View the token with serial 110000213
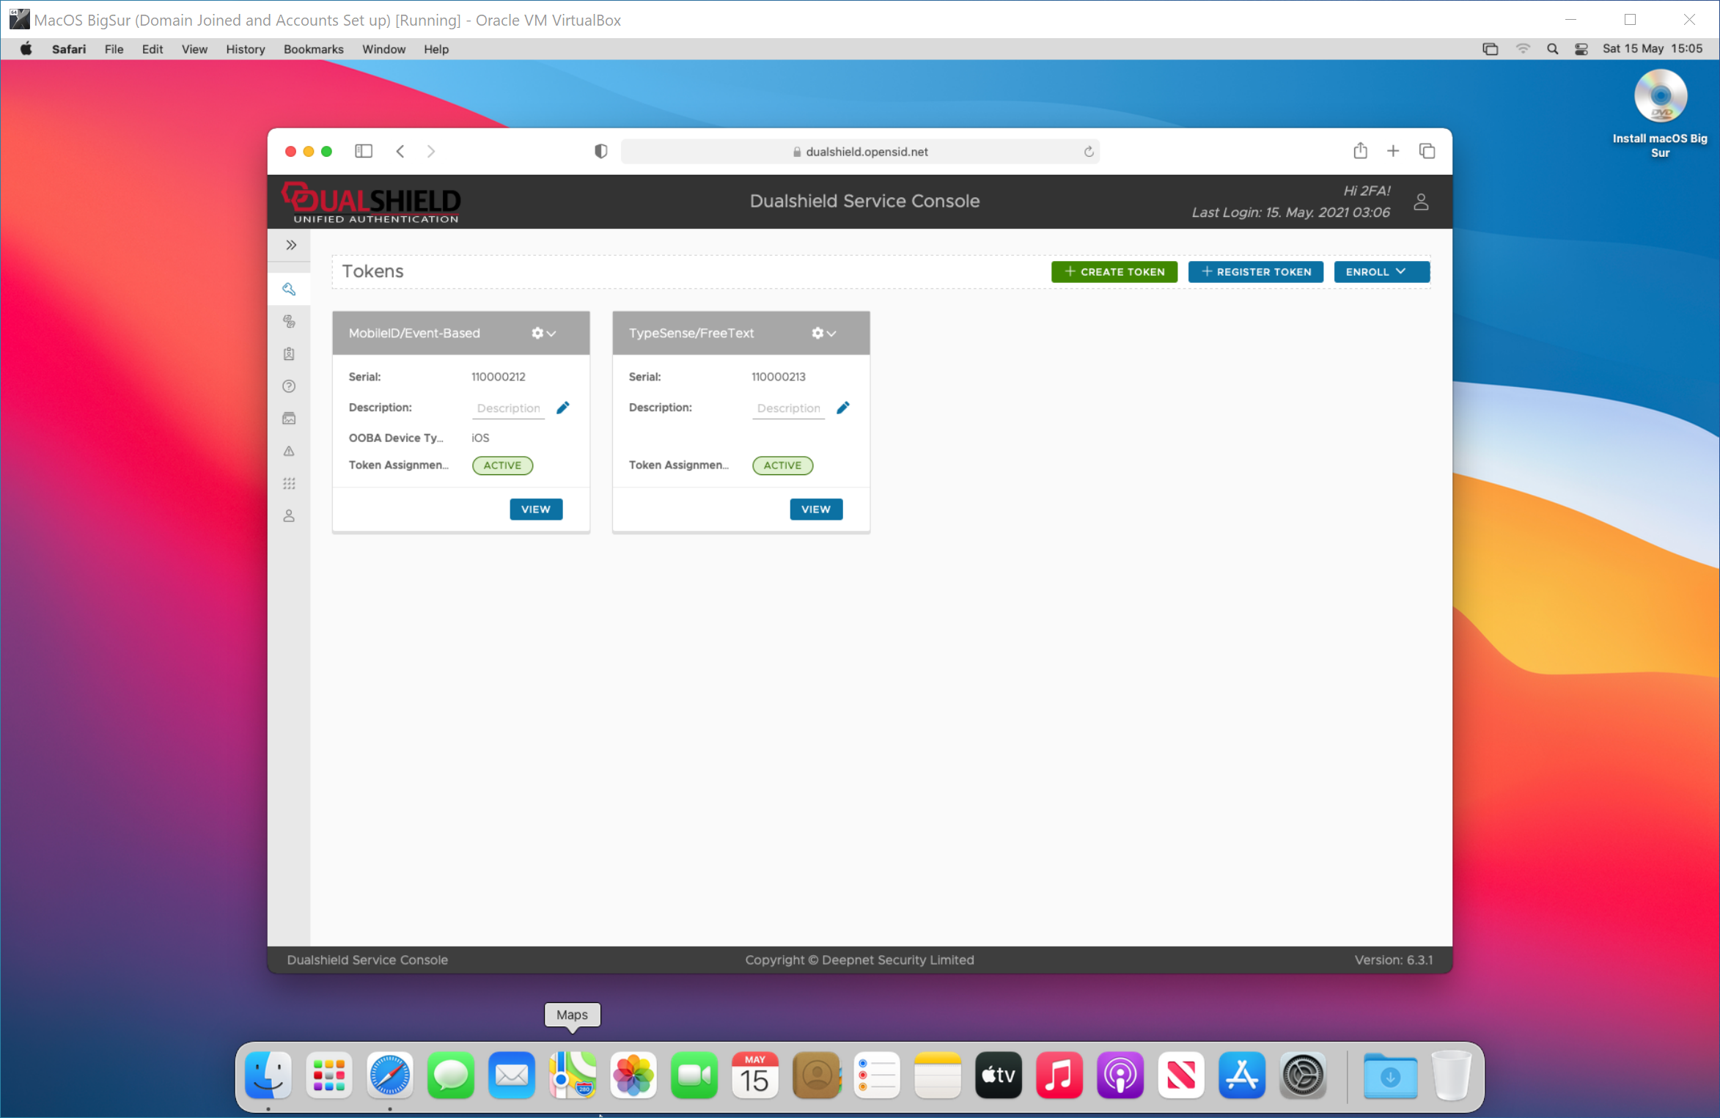This screenshot has width=1720, height=1118. click(815, 510)
